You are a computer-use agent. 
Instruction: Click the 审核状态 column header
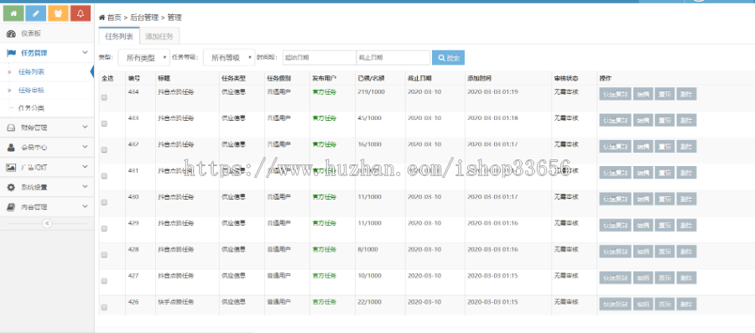coord(566,79)
